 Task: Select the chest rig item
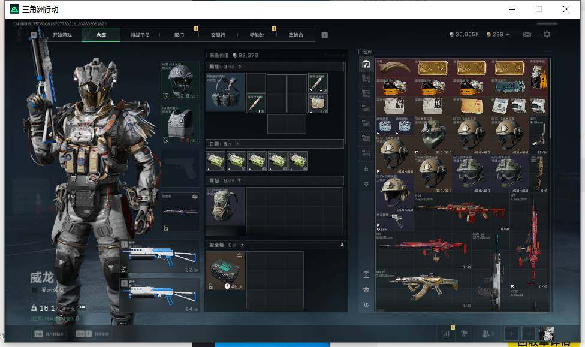(x=225, y=92)
